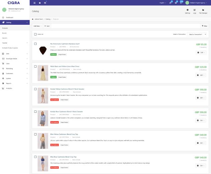211x174 pixels.
Task: Open Analytics chart icon in sidebar
Action: point(3,88)
